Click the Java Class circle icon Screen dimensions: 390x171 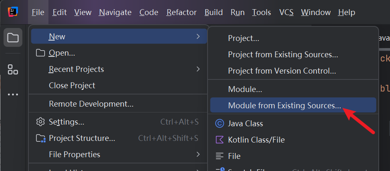point(219,123)
